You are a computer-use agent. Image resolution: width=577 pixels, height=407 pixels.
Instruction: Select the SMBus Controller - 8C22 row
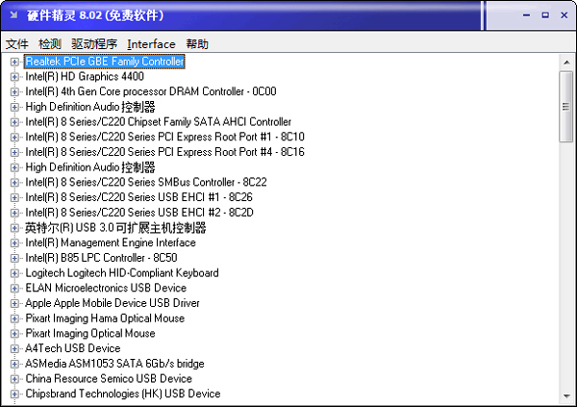[x=146, y=182]
